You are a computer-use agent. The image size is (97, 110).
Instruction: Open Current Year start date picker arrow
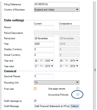tap(52, 66)
